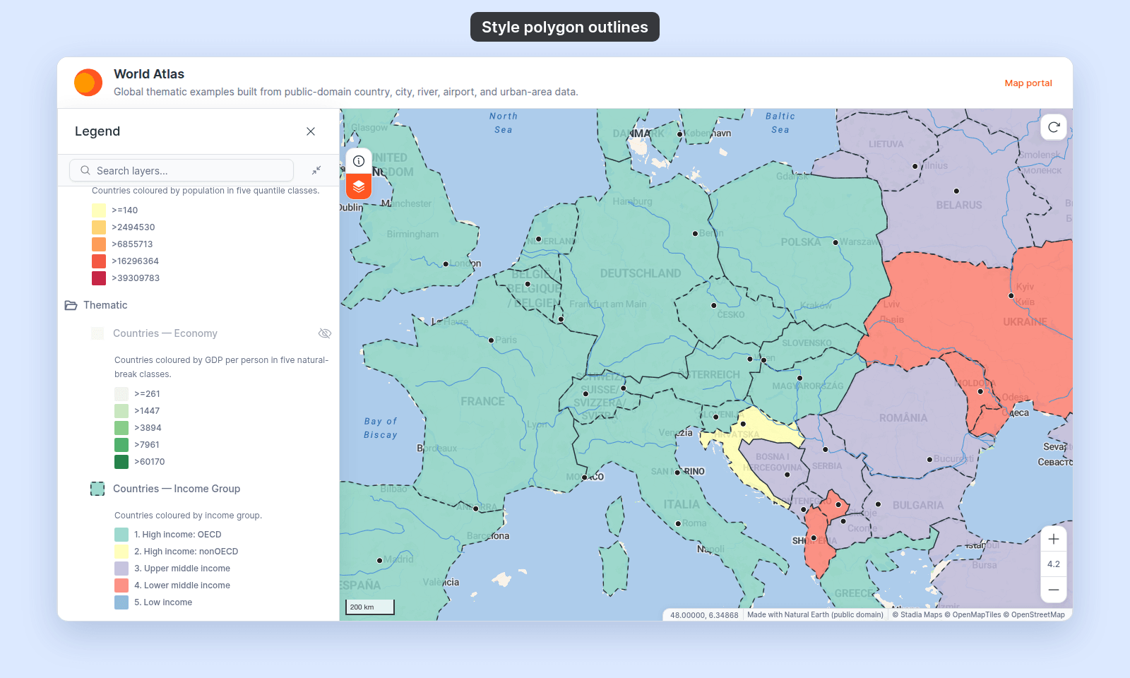Image resolution: width=1130 pixels, height=678 pixels.
Task: Zoom in with the plus button
Action: coord(1054,539)
